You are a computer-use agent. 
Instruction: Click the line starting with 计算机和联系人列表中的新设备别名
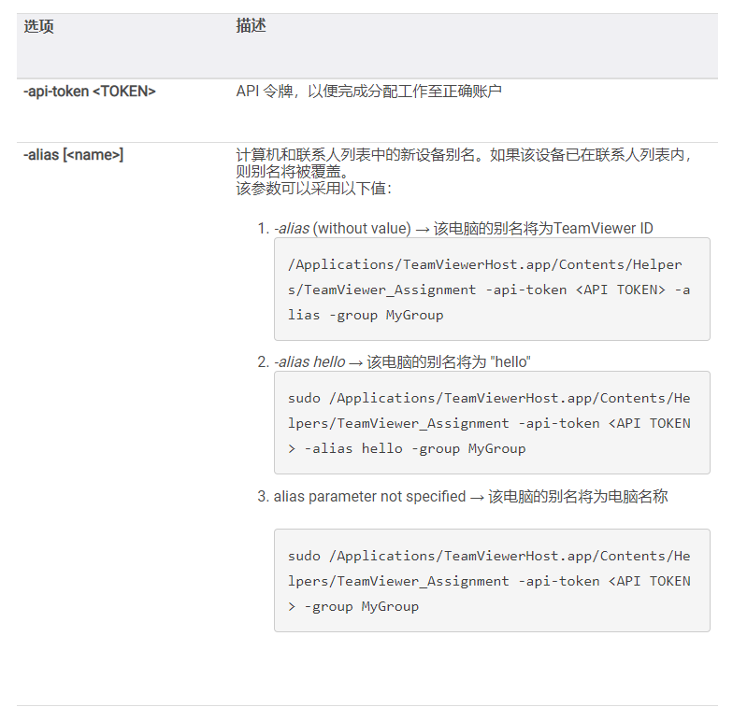click(464, 155)
